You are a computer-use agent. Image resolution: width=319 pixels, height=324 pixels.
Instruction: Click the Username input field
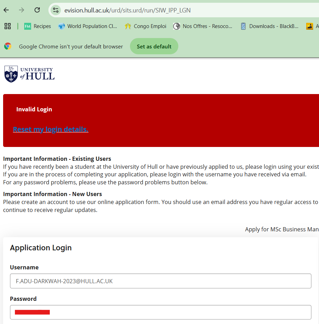click(161, 281)
